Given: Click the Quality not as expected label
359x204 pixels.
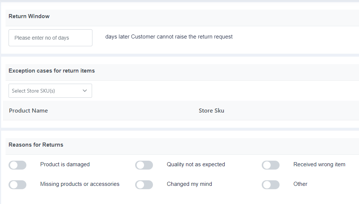Looking at the screenshot, I should click(x=196, y=164).
